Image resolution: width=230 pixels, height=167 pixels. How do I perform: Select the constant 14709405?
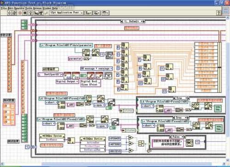coord(115,138)
